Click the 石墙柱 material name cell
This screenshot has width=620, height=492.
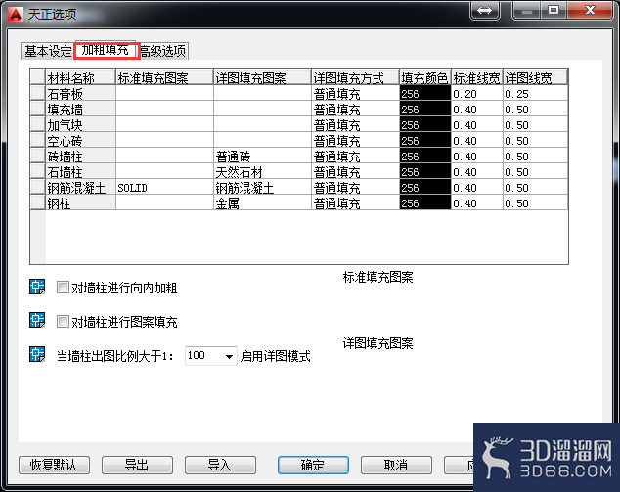pos(80,172)
